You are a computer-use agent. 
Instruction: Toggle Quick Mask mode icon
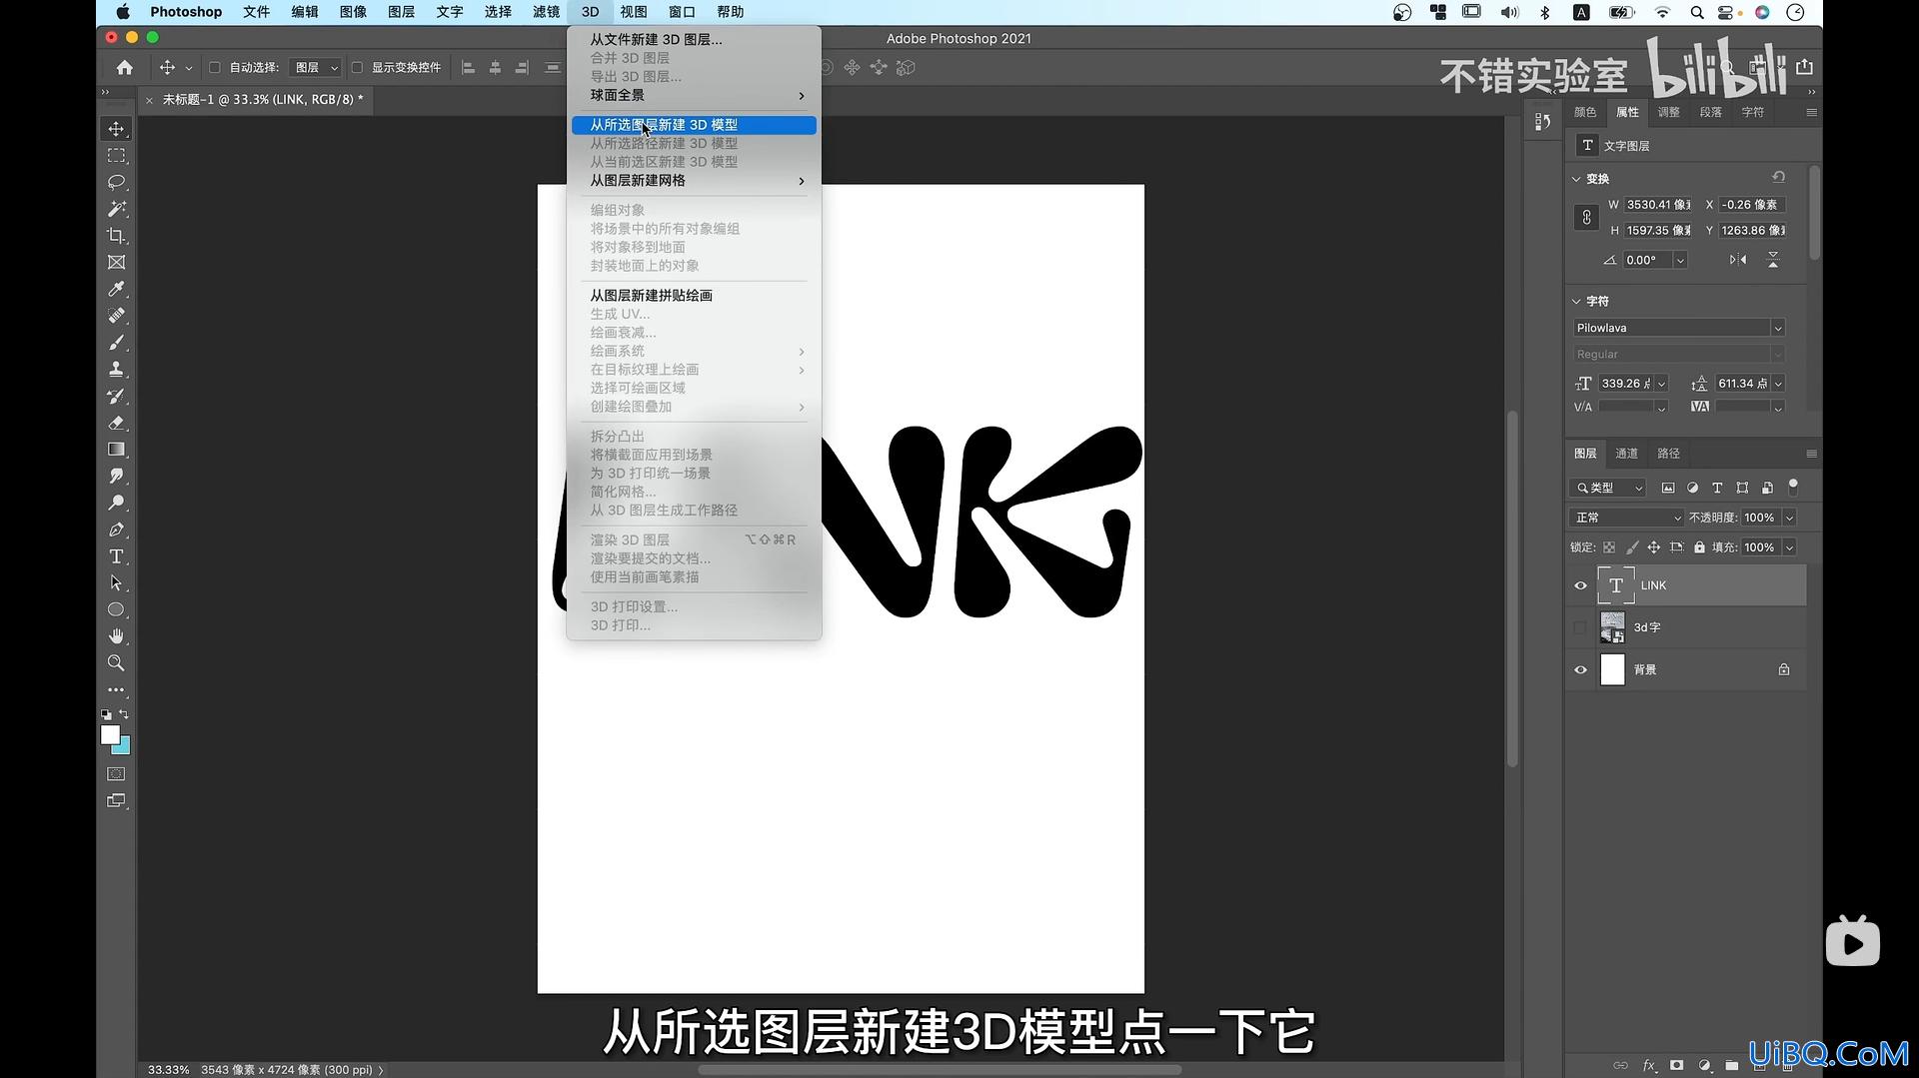tap(116, 774)
